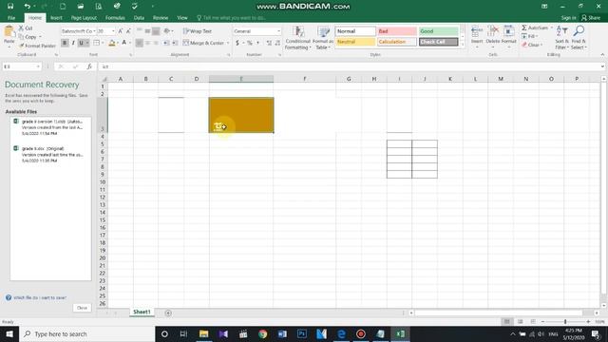Open the fill color dropdown arrow
The width and height of the screenshot is (608, 342).
tap(118, 43)
